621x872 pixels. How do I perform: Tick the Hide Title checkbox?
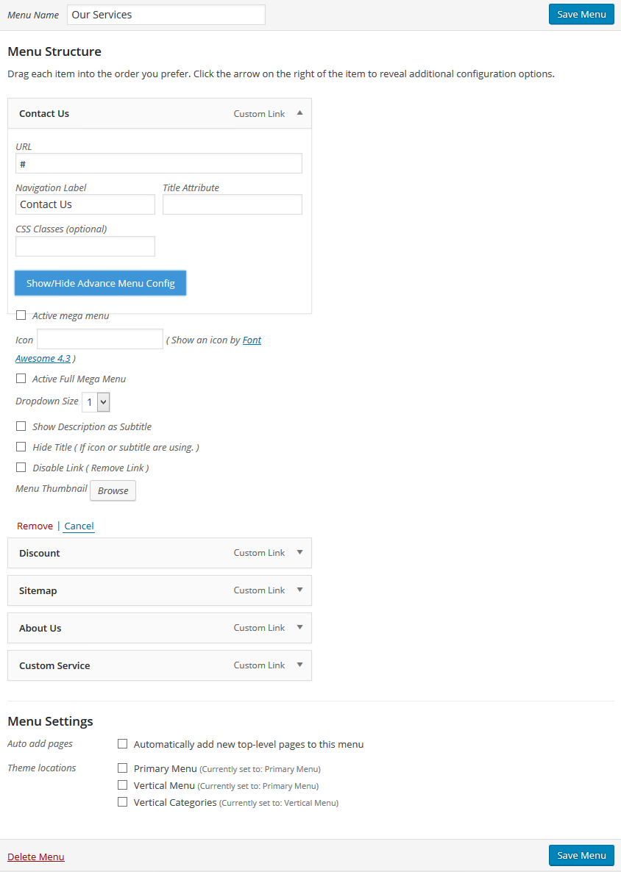(x=21, y=446)
